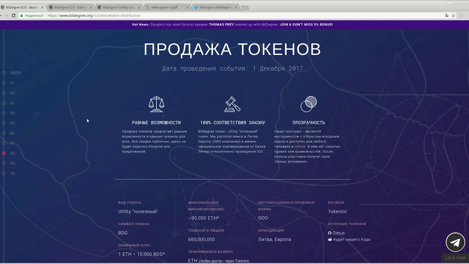Click the Надежный secure label
Screen dimensions: 469x264
point(34,15)
